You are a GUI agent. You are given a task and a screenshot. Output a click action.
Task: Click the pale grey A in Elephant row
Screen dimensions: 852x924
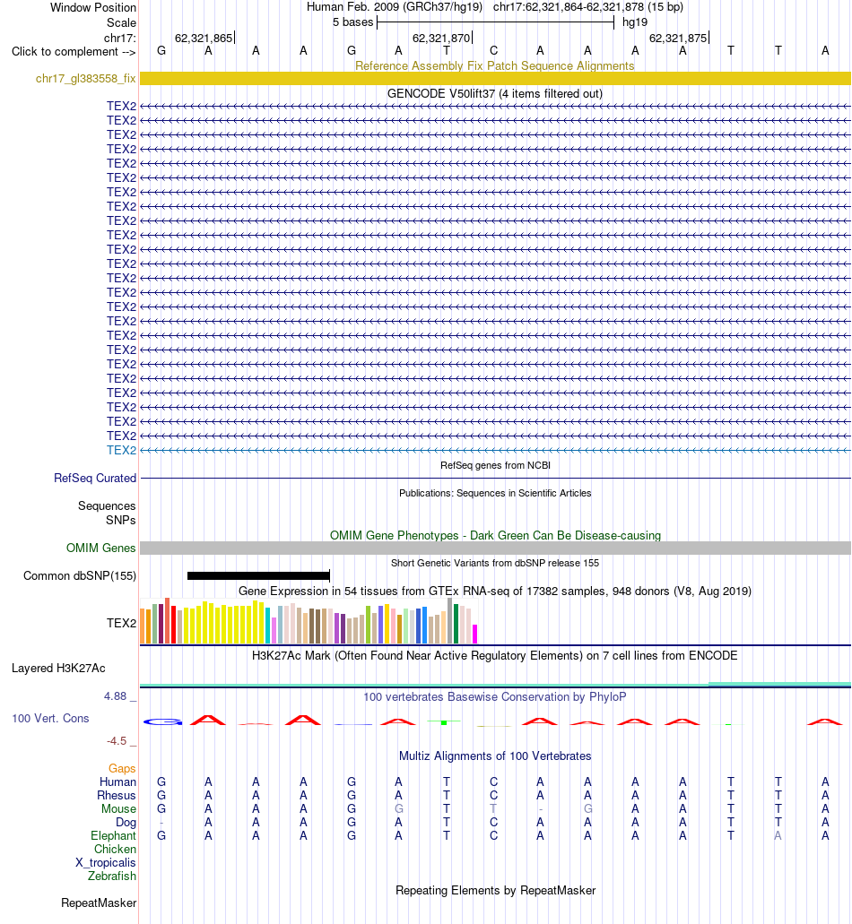[778, 835]
